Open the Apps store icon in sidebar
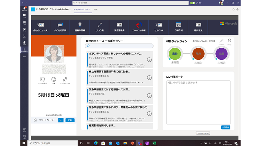The width and height of the screenshot is (261, 146). pos(24,130)
